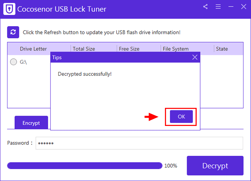Sort by State column header

pyautogui.click(x=222, y=49)
